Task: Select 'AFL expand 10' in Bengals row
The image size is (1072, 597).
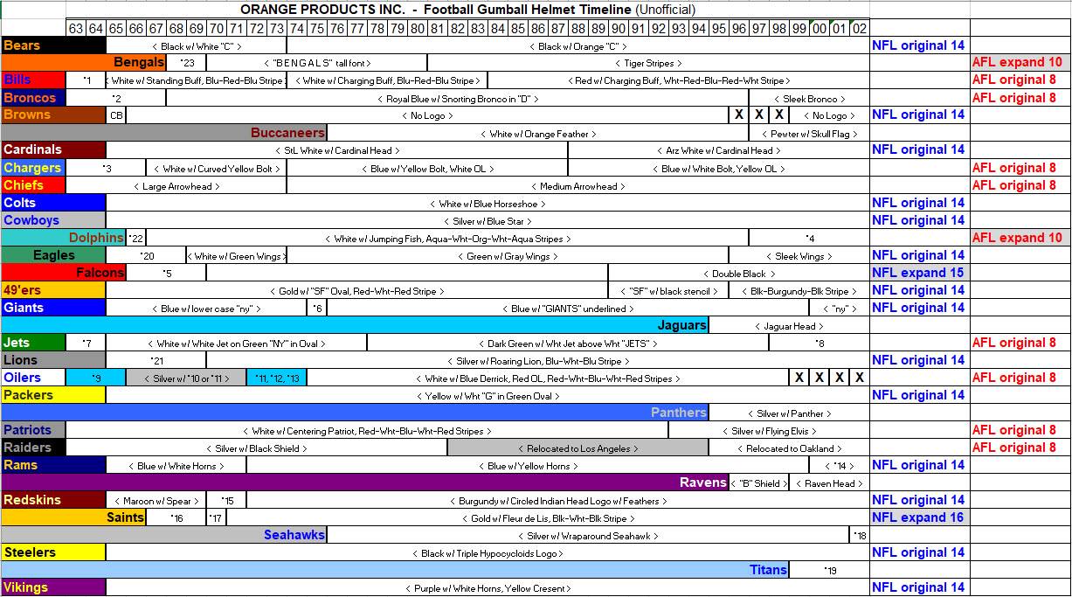Action: (x=1017, y=62)
